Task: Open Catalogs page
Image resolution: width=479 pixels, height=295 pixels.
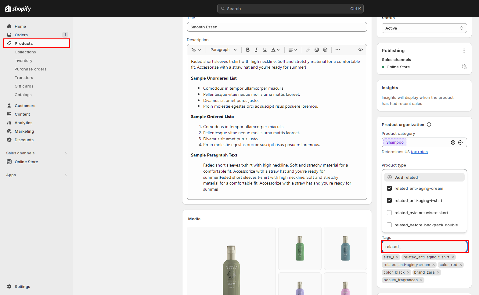Action: [23, 95]
